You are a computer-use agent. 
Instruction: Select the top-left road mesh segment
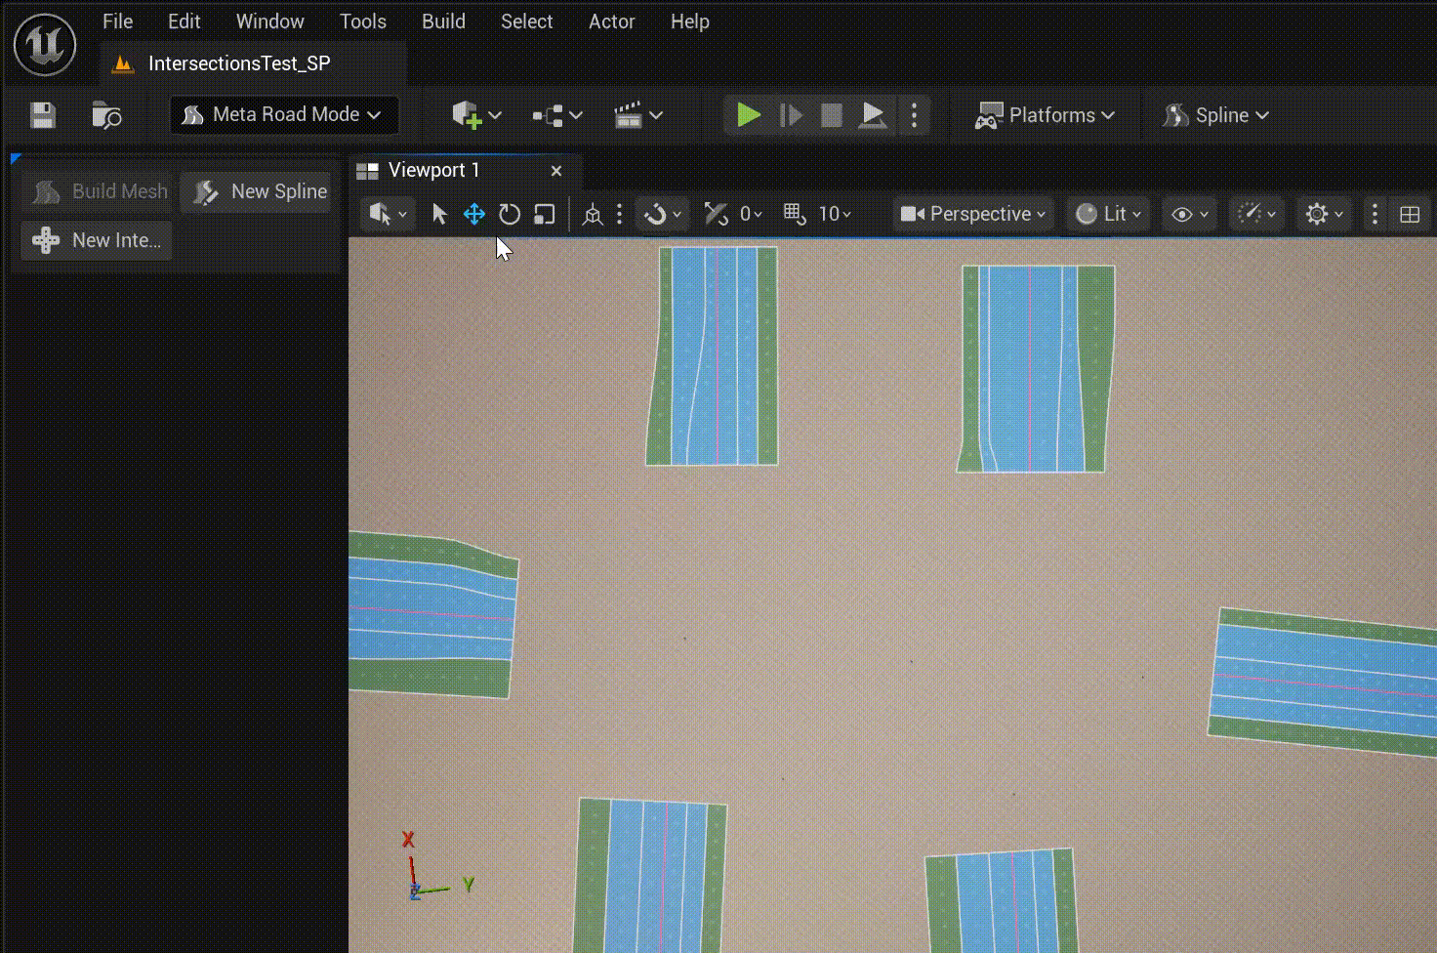(713, 356)
